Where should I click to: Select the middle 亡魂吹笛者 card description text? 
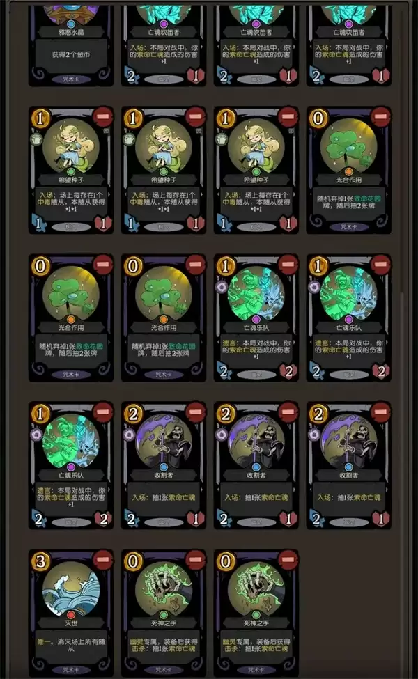256,54
